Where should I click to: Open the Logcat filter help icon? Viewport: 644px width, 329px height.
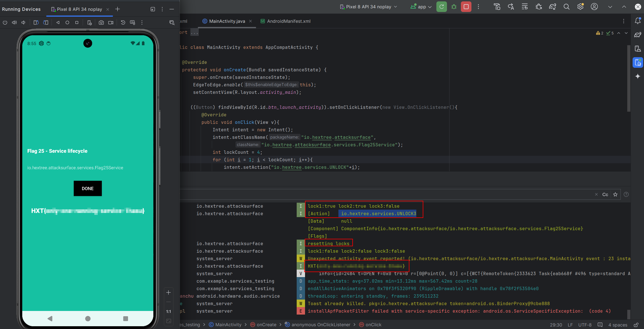[626, 194]
